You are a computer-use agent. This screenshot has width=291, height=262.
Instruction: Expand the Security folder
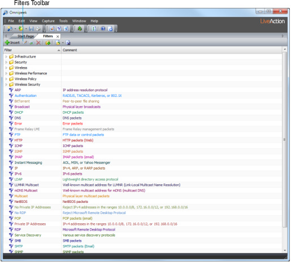point(6,62)
